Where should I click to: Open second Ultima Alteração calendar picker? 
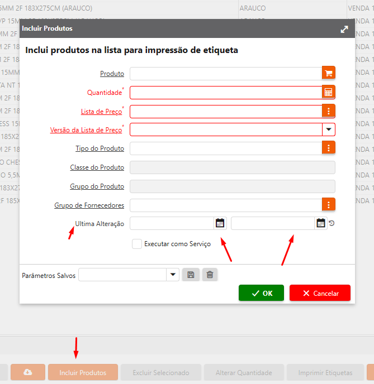coord(320,223)
